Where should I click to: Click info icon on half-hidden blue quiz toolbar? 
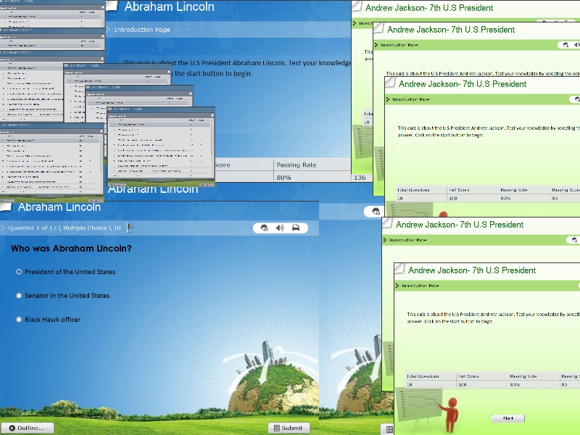point(376,211)
